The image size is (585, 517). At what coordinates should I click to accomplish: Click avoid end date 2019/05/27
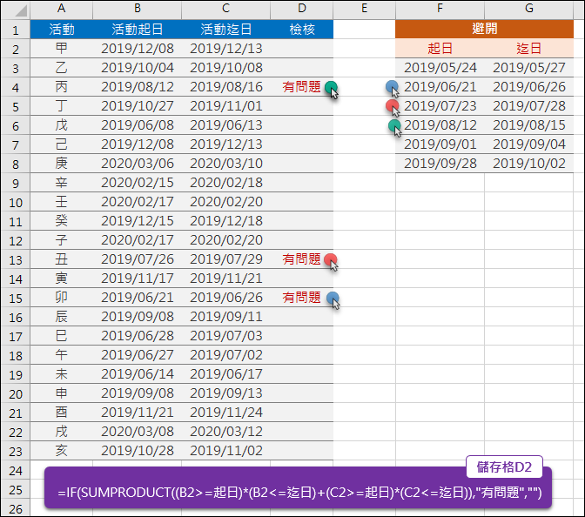[528, 68]
